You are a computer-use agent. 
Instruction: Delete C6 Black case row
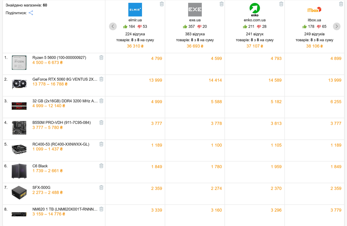tap(101, 166)
